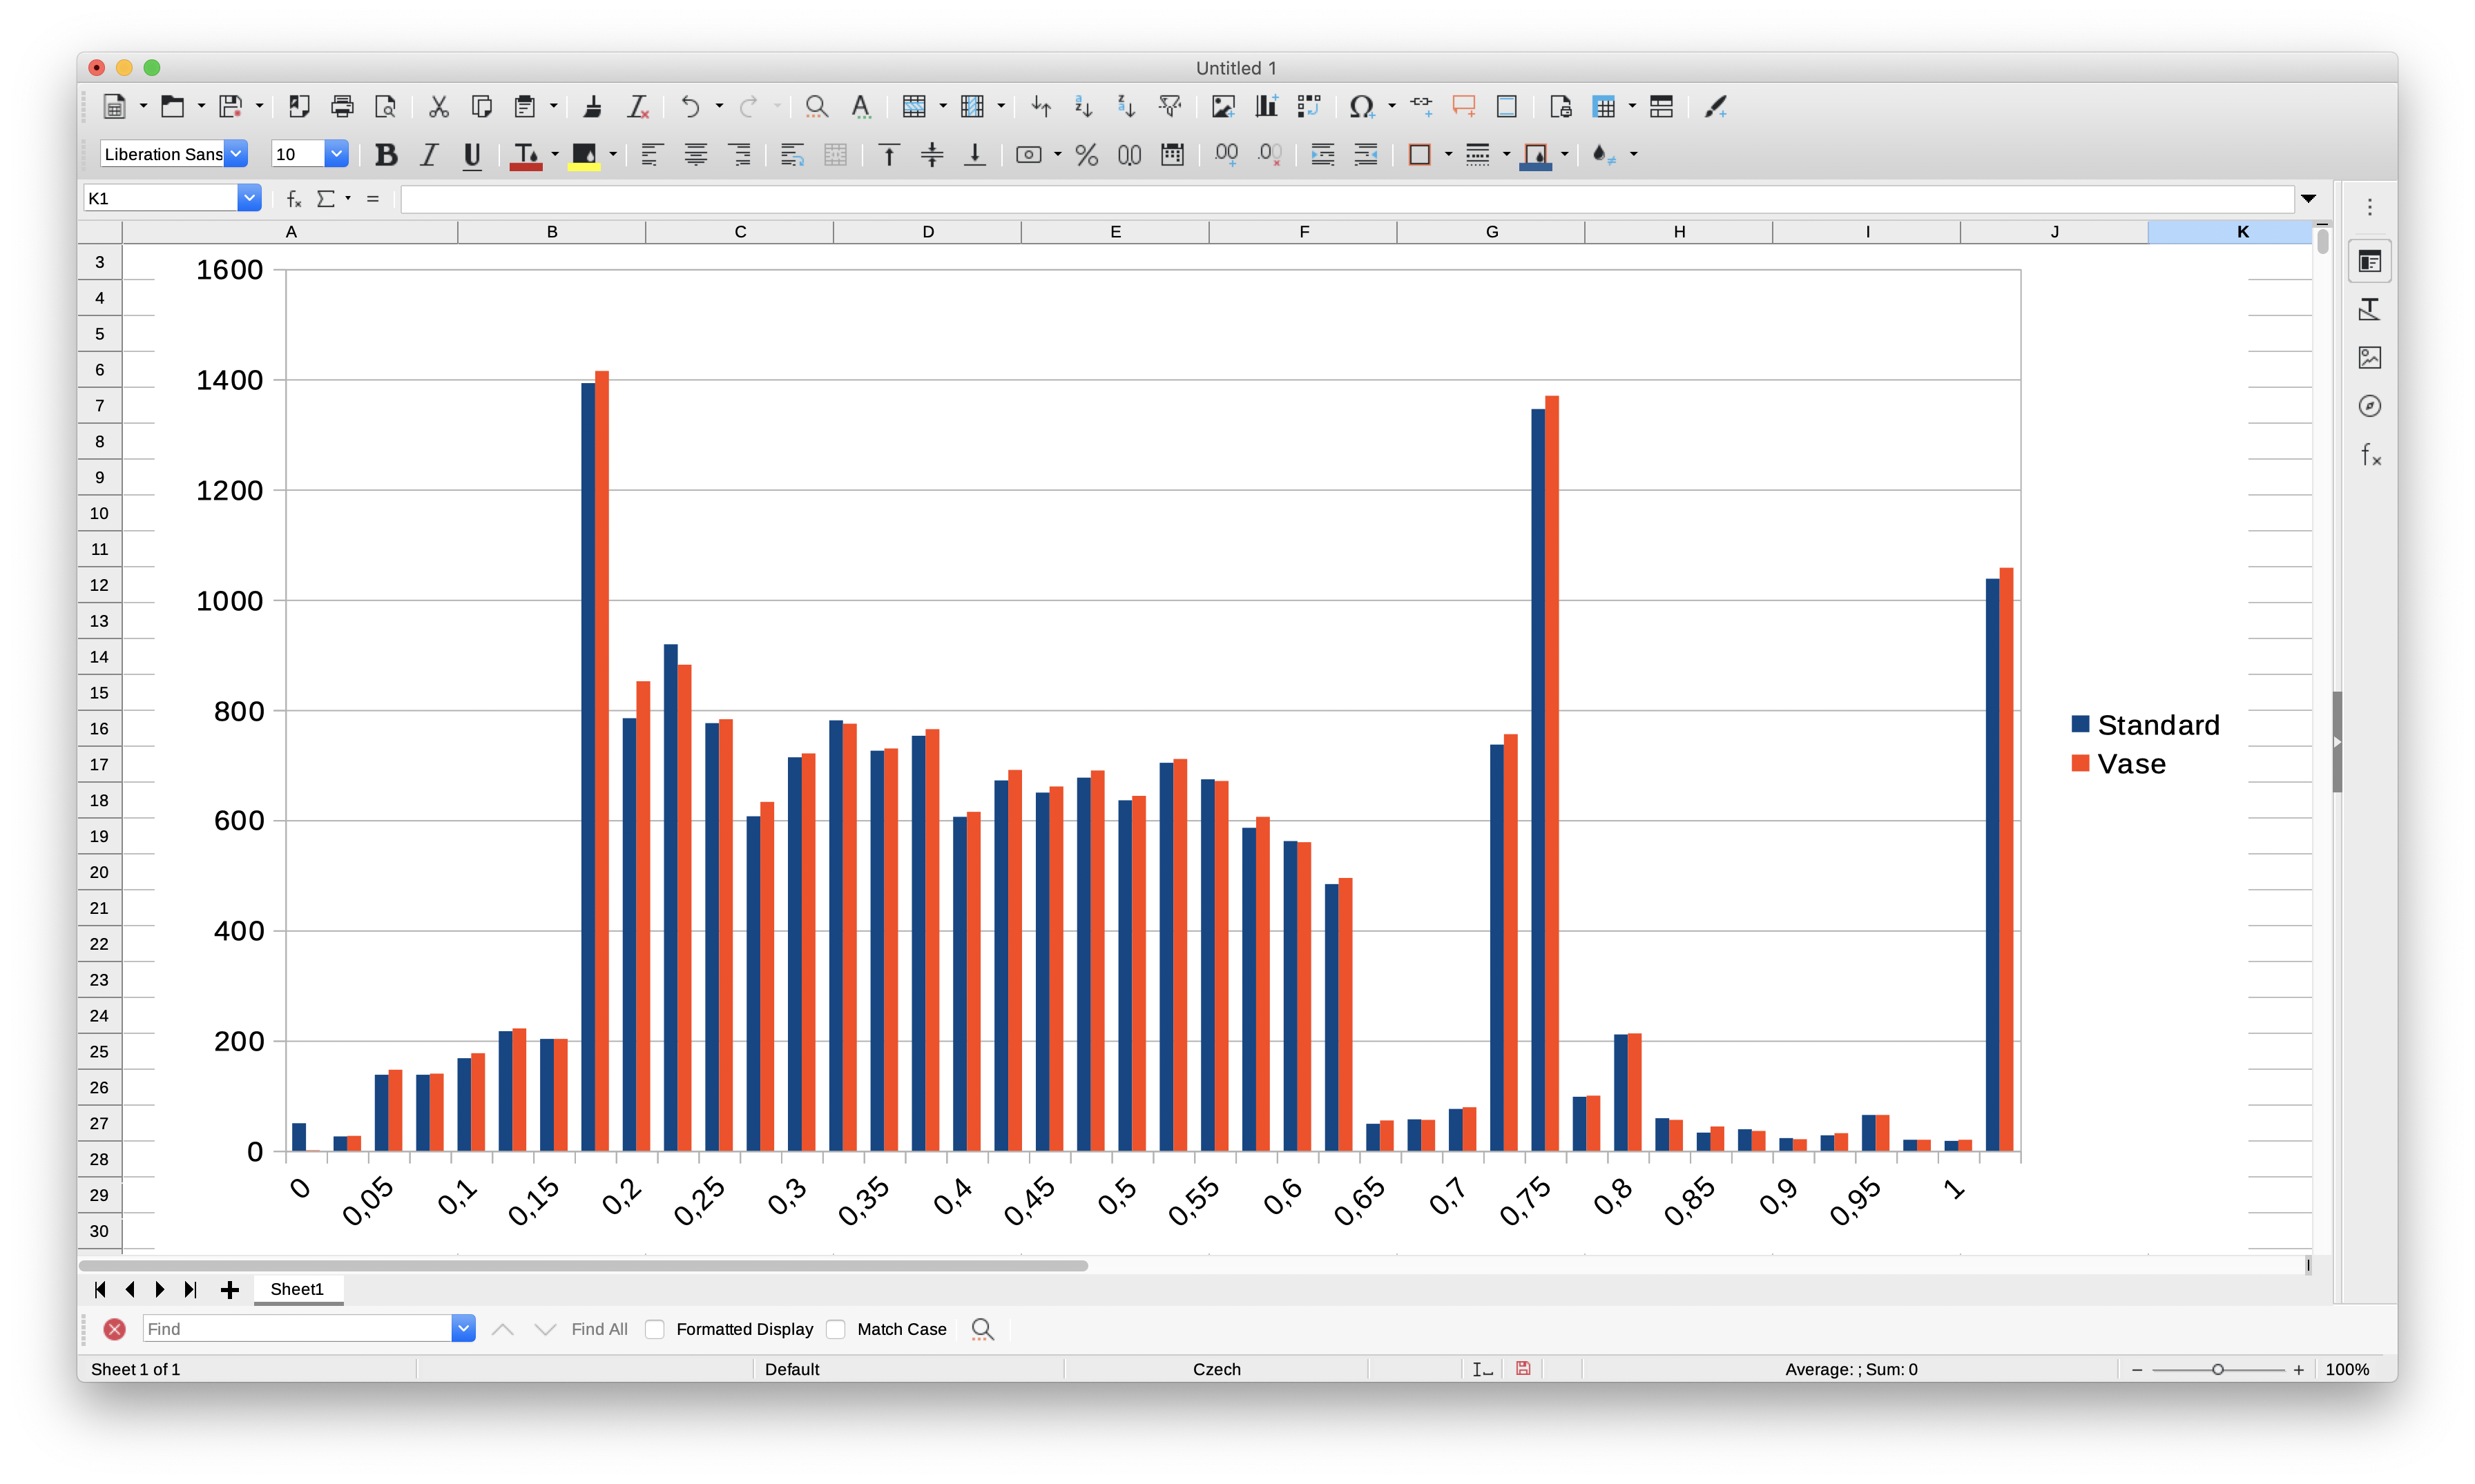Open the Sidebar Navigator compass icon

[2369, 406]
